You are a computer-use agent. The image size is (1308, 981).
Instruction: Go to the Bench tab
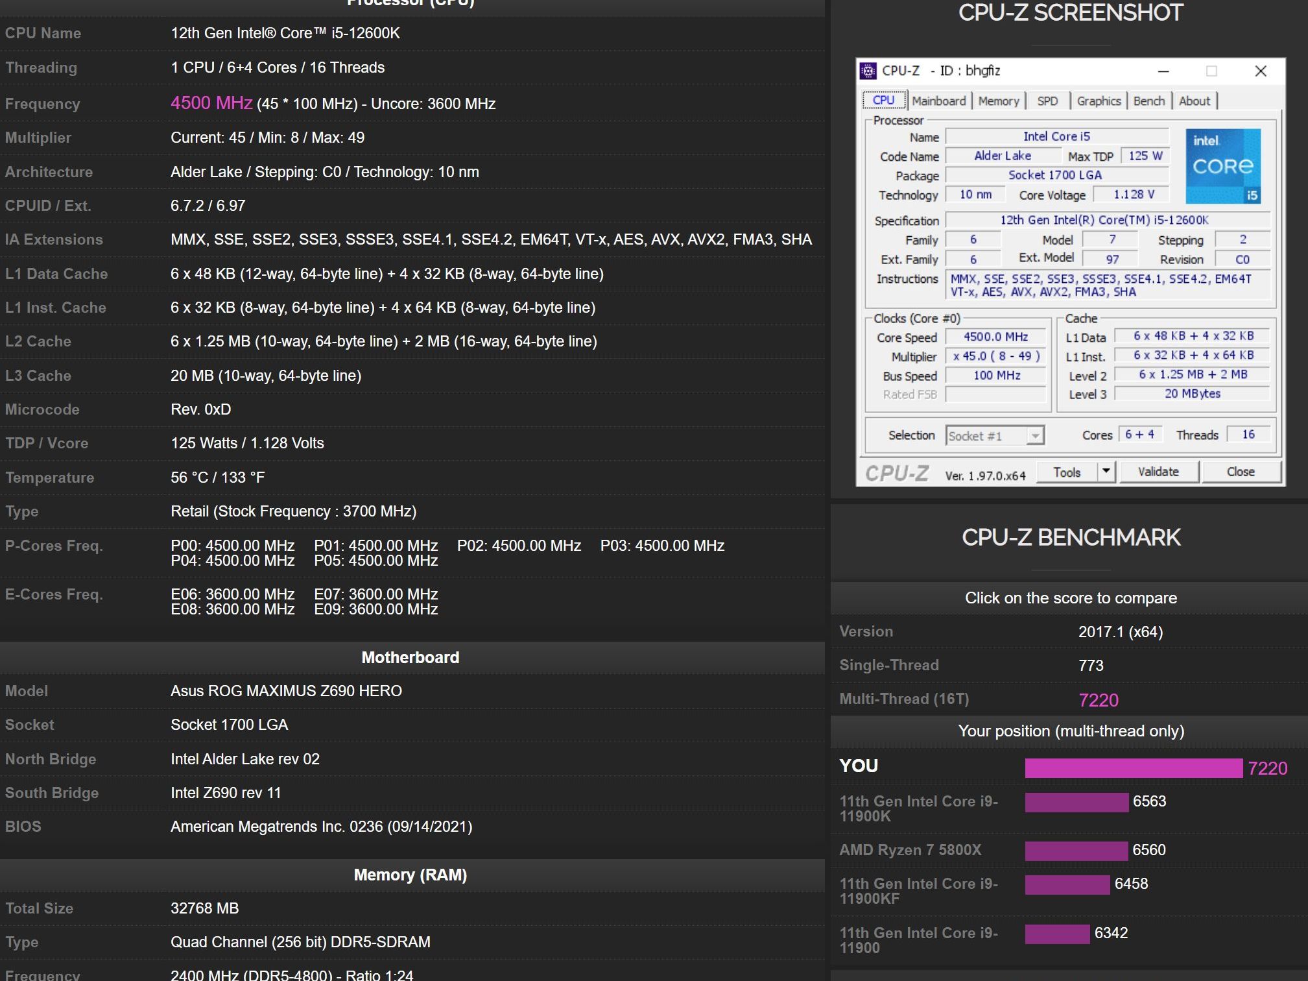1148,101
